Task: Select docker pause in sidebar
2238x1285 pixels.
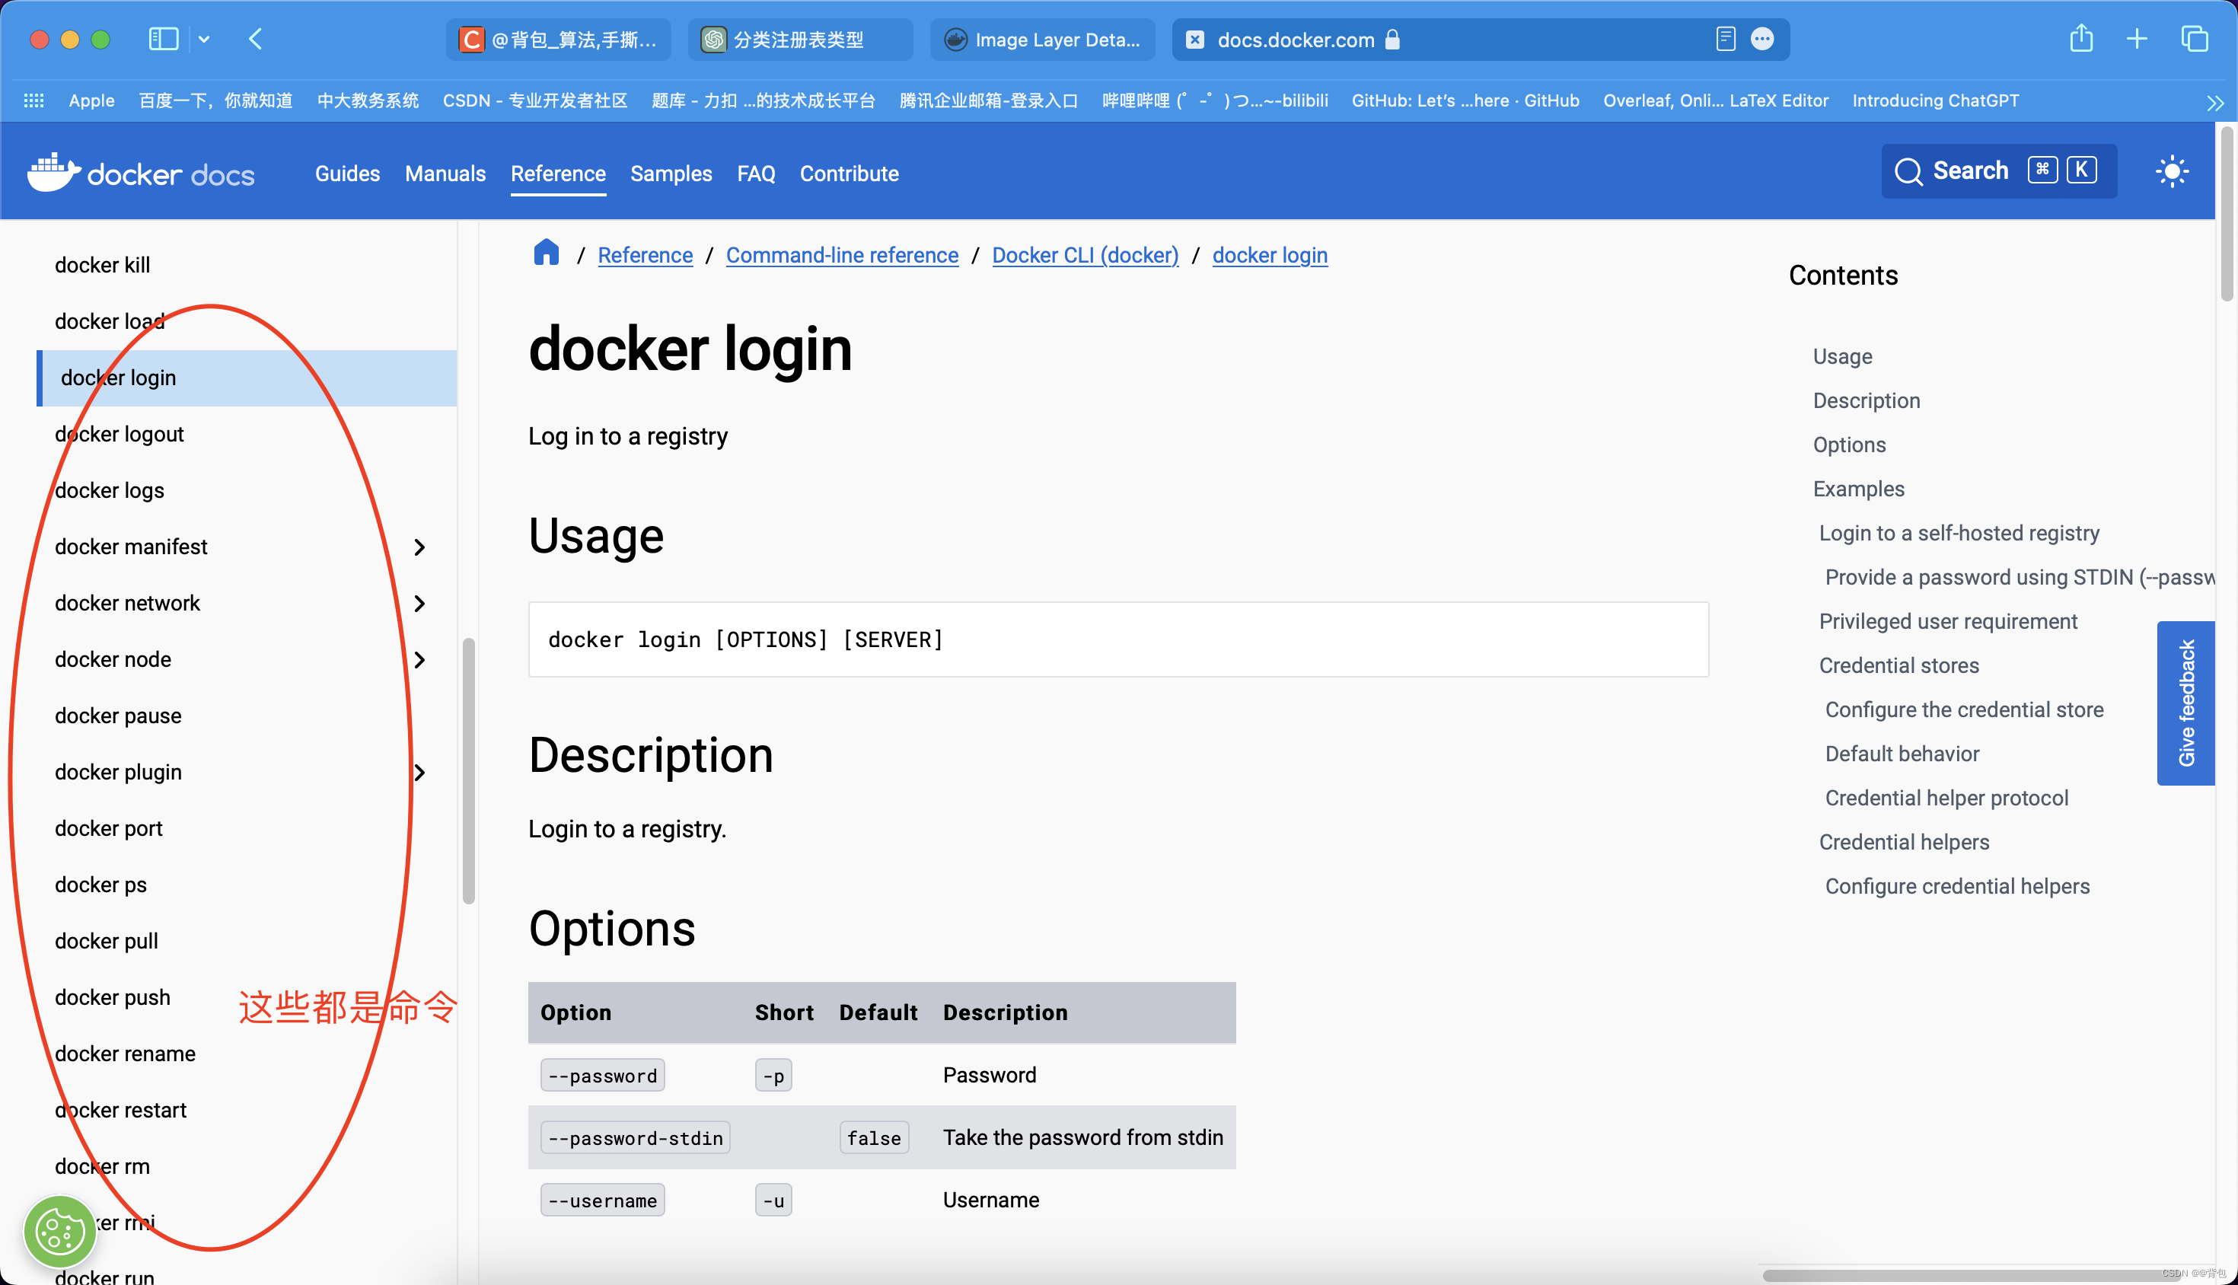Action: 118,716
